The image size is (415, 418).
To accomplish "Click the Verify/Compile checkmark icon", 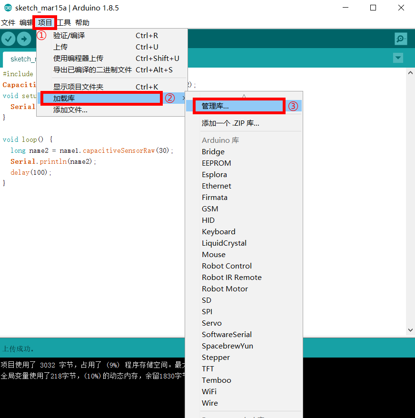I will (x=8, y=39).
